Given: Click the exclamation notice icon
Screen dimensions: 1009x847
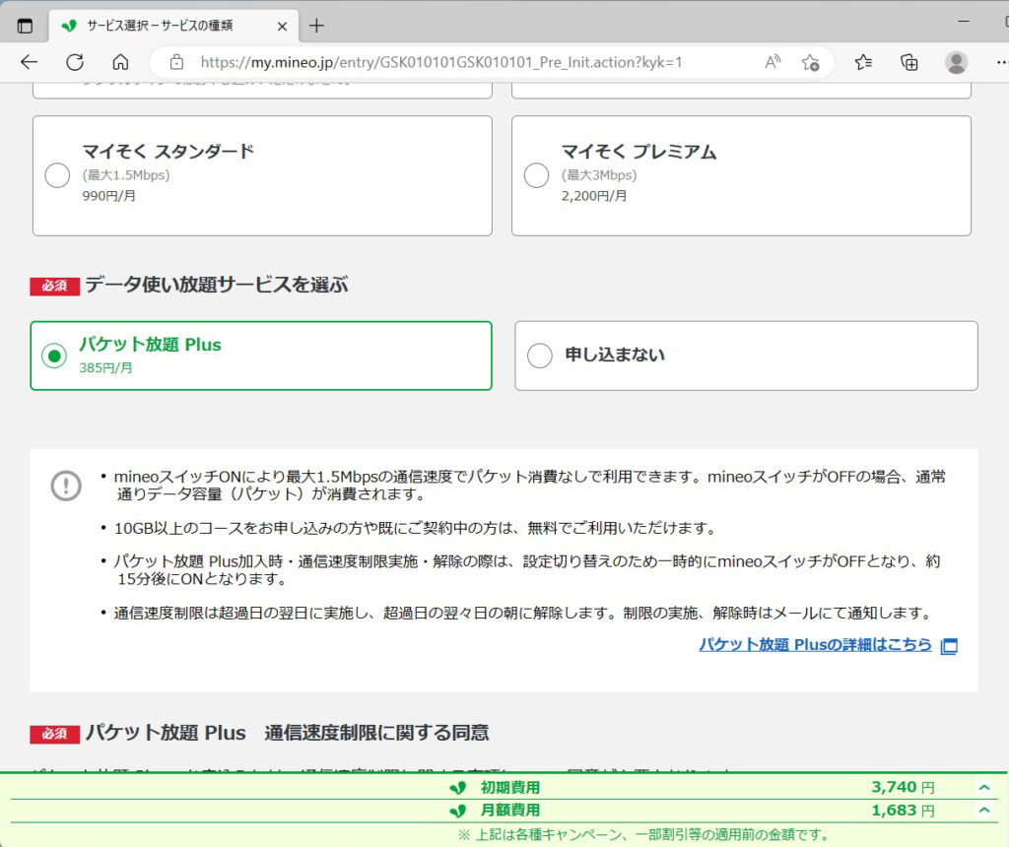Looking at the screenshot, I should [x=66, y=486].
